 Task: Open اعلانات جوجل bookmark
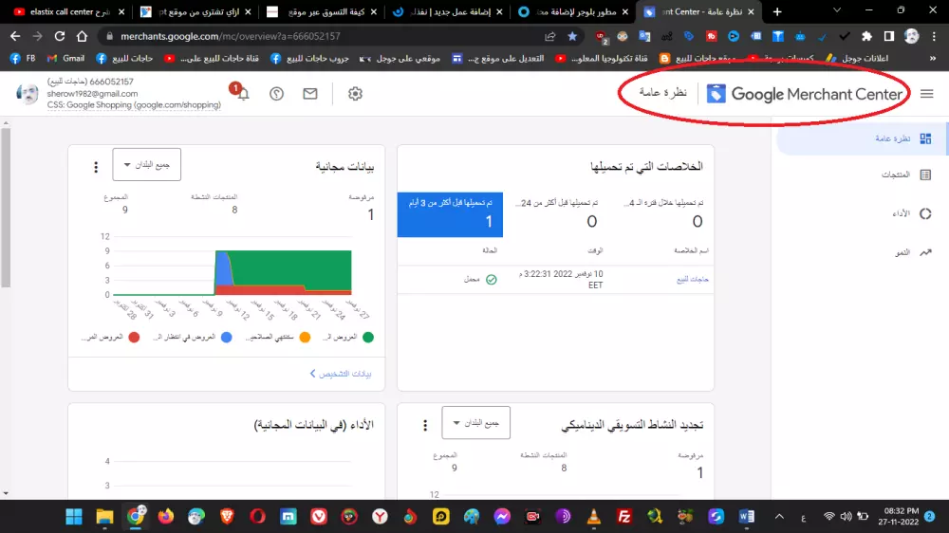pos(857,58)
